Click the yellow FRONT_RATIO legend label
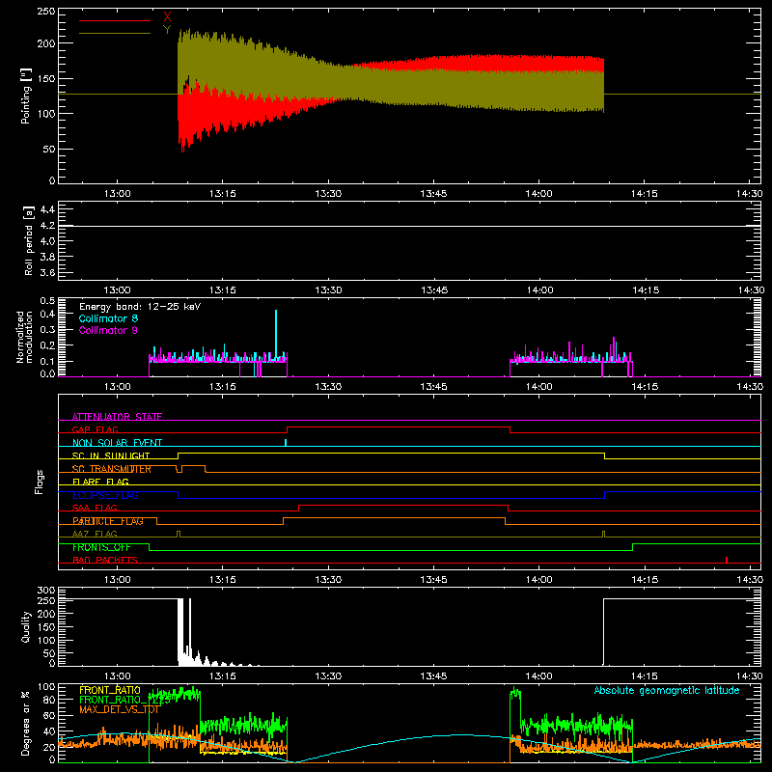 110,690
